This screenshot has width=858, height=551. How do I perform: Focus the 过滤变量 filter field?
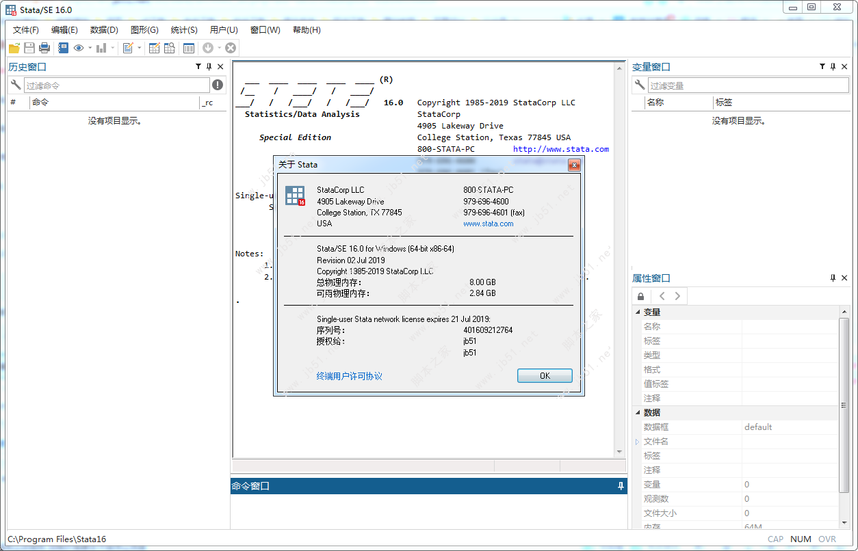point(748,85)
